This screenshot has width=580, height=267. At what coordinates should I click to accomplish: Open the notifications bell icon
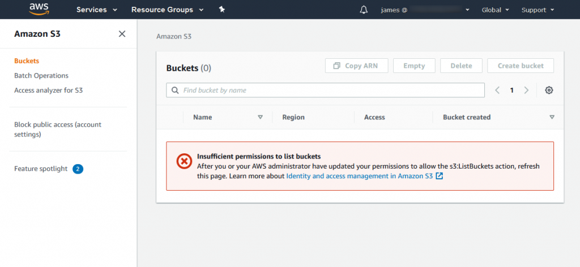click(364, 10)
